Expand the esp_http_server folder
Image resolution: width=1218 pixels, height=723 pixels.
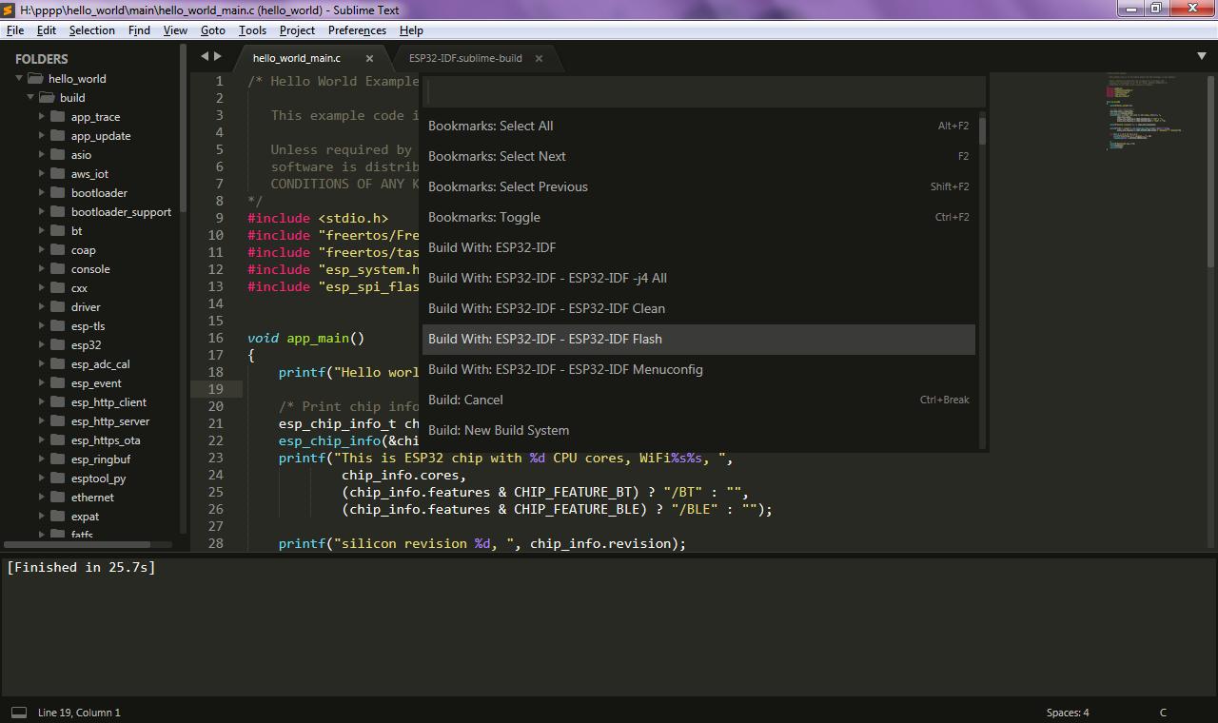[42, 420]
